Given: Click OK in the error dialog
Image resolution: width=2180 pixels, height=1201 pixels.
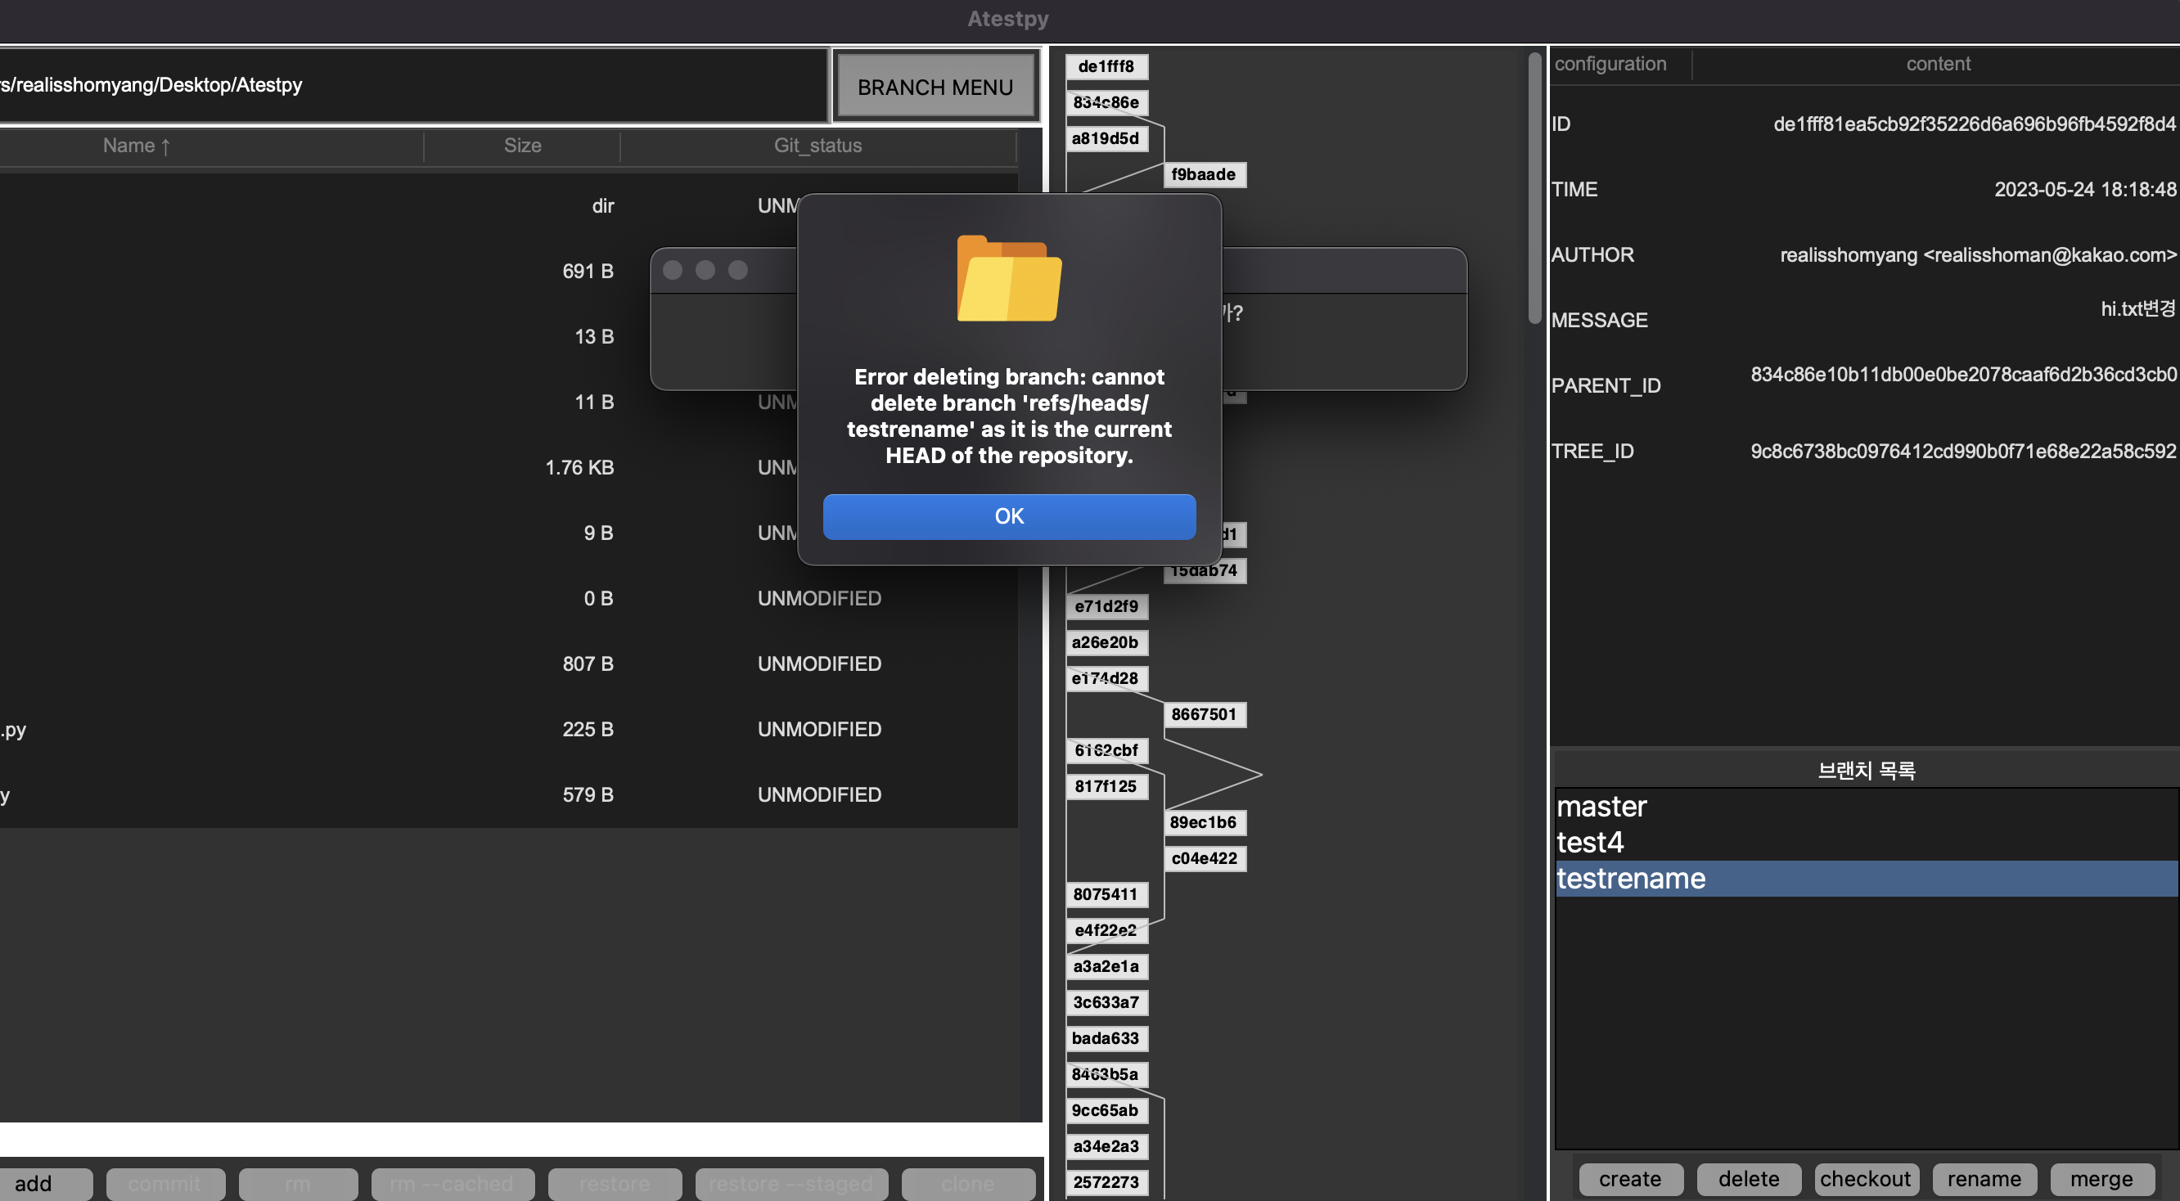Looking at the screenshot, I should (1009, 516).
